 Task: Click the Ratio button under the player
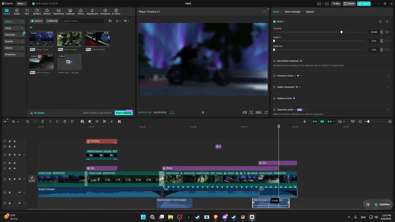[x=259, y=113]
